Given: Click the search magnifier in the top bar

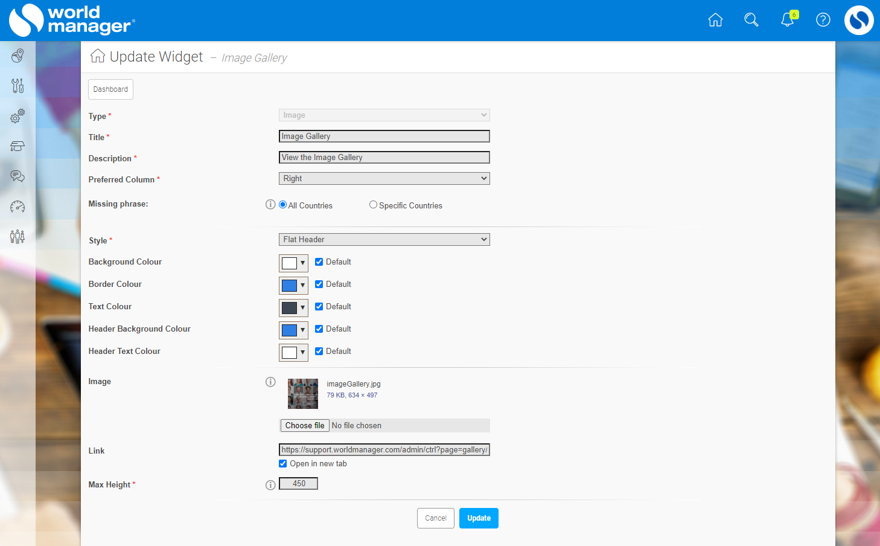Looking at the screenshot, I should [751, 20].
